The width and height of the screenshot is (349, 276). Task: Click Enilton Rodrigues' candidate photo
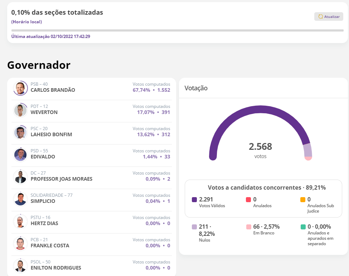click(x=20, y=266)
